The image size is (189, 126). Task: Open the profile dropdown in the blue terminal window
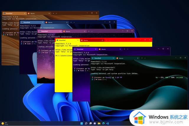[x=74, y=22]
